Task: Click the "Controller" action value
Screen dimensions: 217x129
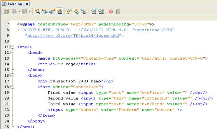Action: (x=86, y=87)
